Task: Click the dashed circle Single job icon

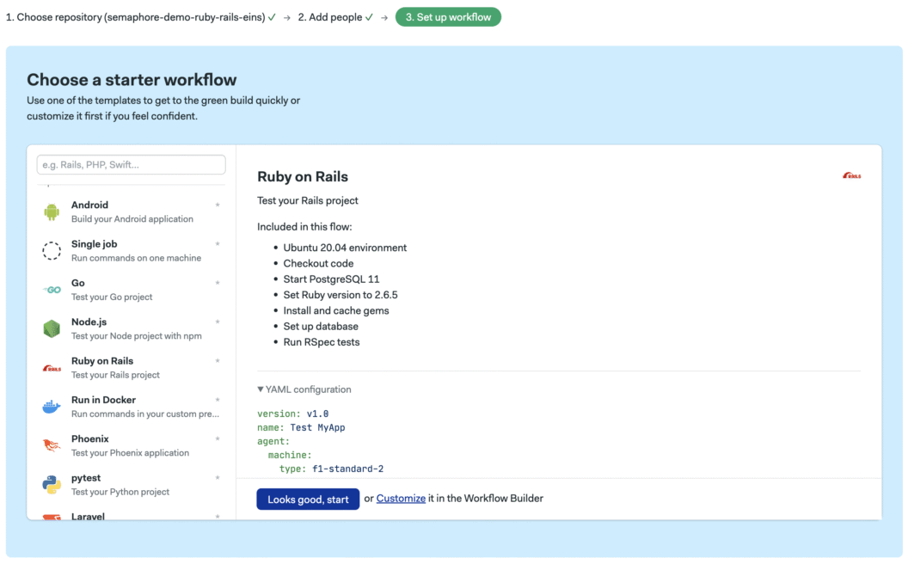Action: click(52, 251)
